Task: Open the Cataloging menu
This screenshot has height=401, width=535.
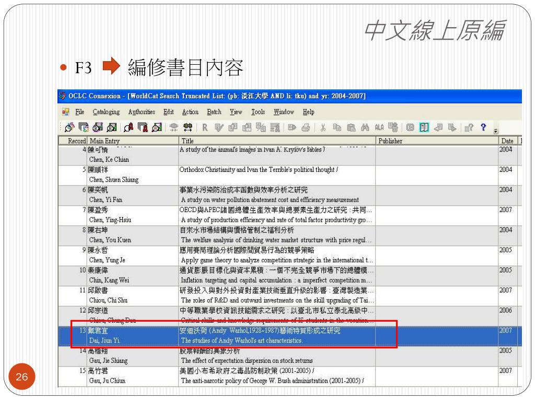Action: [106, 112]
